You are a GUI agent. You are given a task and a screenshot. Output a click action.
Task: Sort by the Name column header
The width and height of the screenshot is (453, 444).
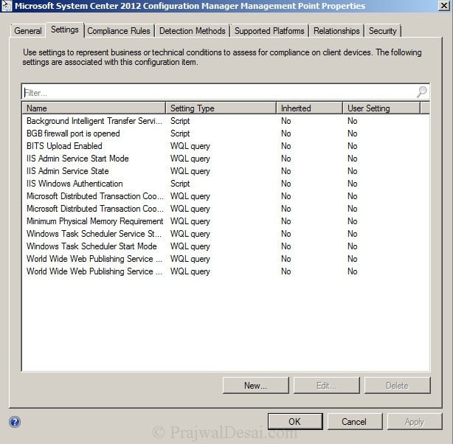point(94,108)
